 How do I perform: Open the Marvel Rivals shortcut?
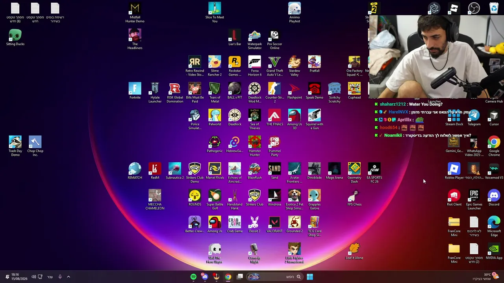click(215, 171)
